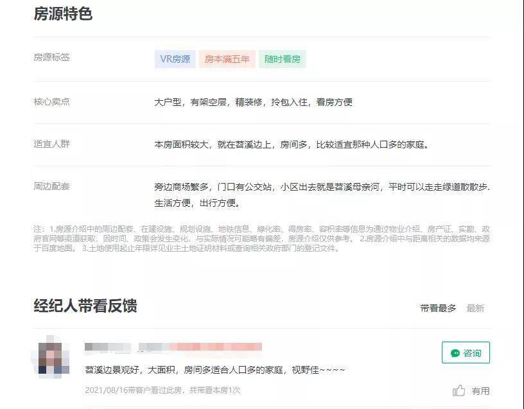Click the 咨询 consult button
The image size is (524, 409).
(466, 352)
